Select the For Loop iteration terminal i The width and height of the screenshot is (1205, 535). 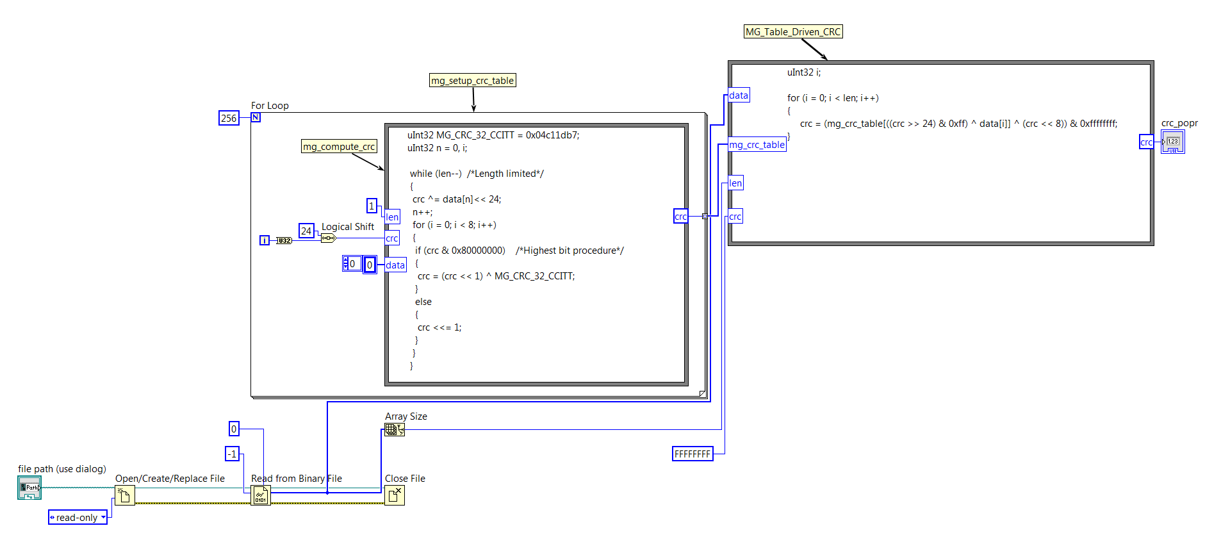(265, 240)
